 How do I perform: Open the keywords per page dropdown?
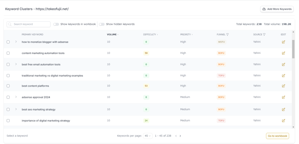[147, 136]
